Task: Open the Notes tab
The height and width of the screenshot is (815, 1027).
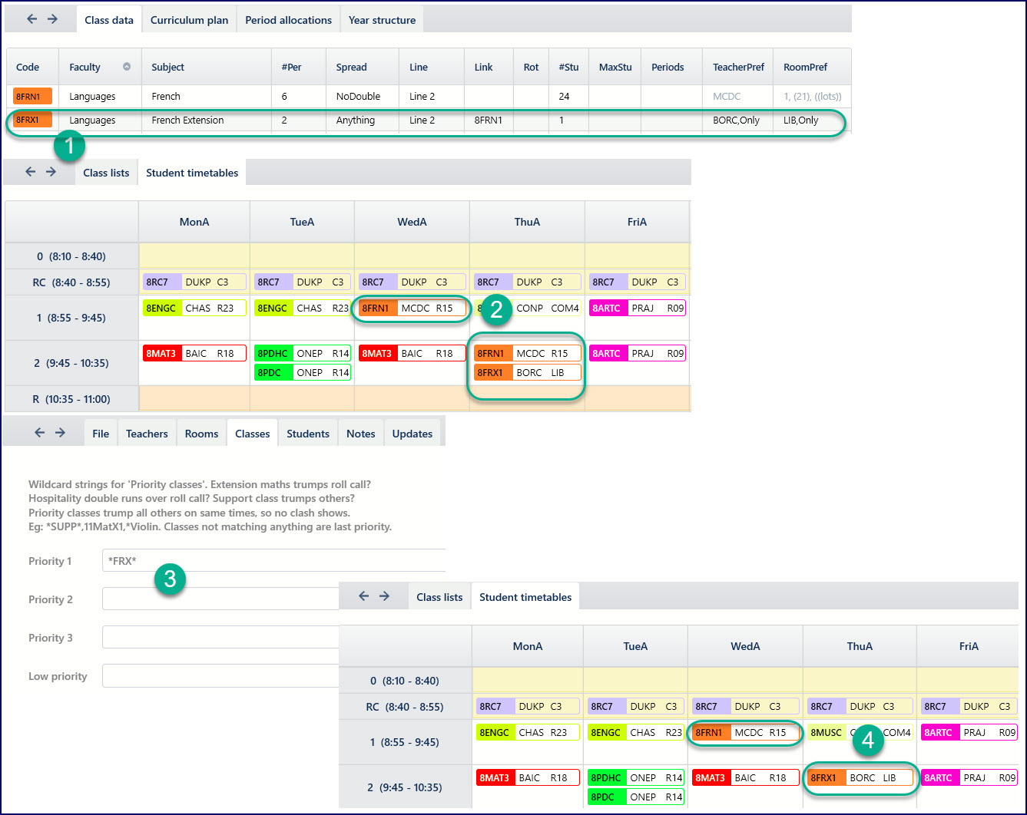Action: (360, 434)
